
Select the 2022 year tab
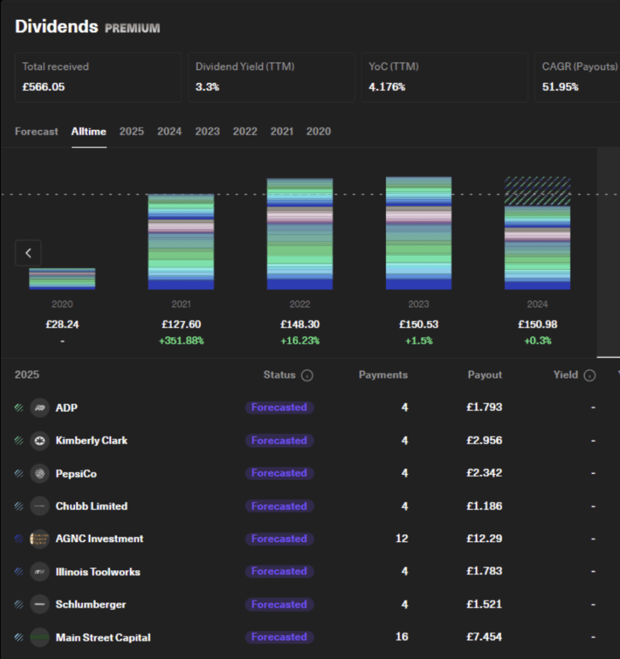click(x=245, y=131)
